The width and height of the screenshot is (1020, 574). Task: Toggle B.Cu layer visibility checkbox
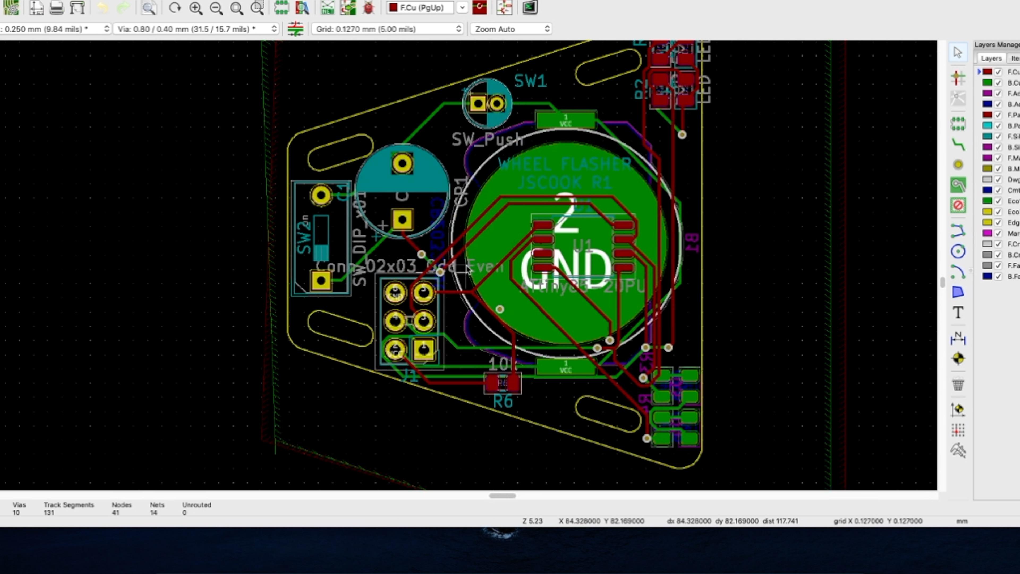[998, 83]
